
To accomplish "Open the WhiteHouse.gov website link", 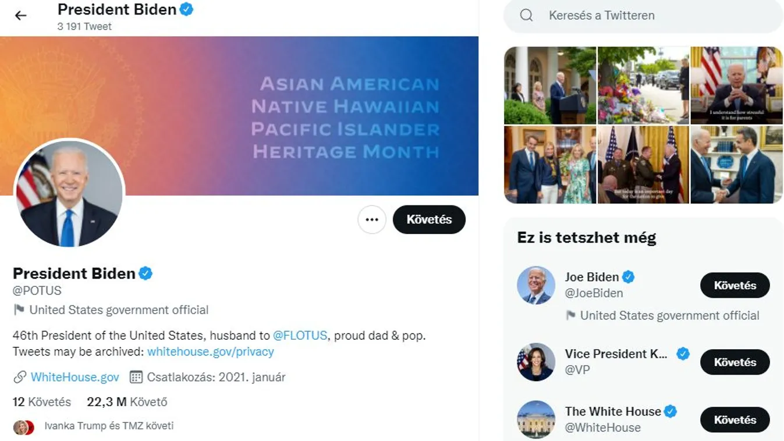I will click(75, 377).
